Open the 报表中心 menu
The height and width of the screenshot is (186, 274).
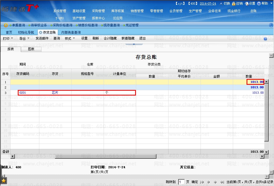coord(99,18)
